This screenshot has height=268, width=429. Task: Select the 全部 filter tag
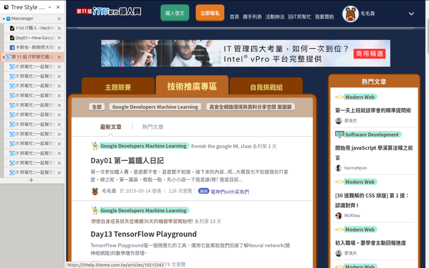click(x=97, y=107)
